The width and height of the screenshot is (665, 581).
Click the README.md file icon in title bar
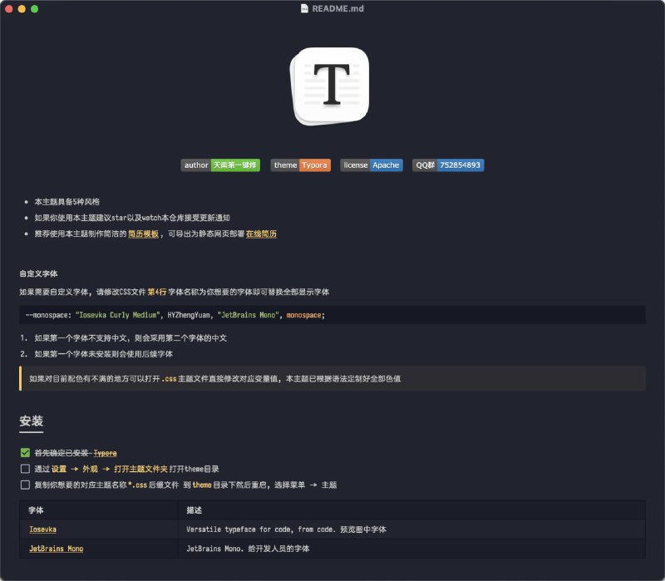click(304, 8)
